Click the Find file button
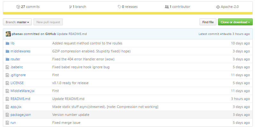The height and width of the screenshot is (127, 255). 208,22
